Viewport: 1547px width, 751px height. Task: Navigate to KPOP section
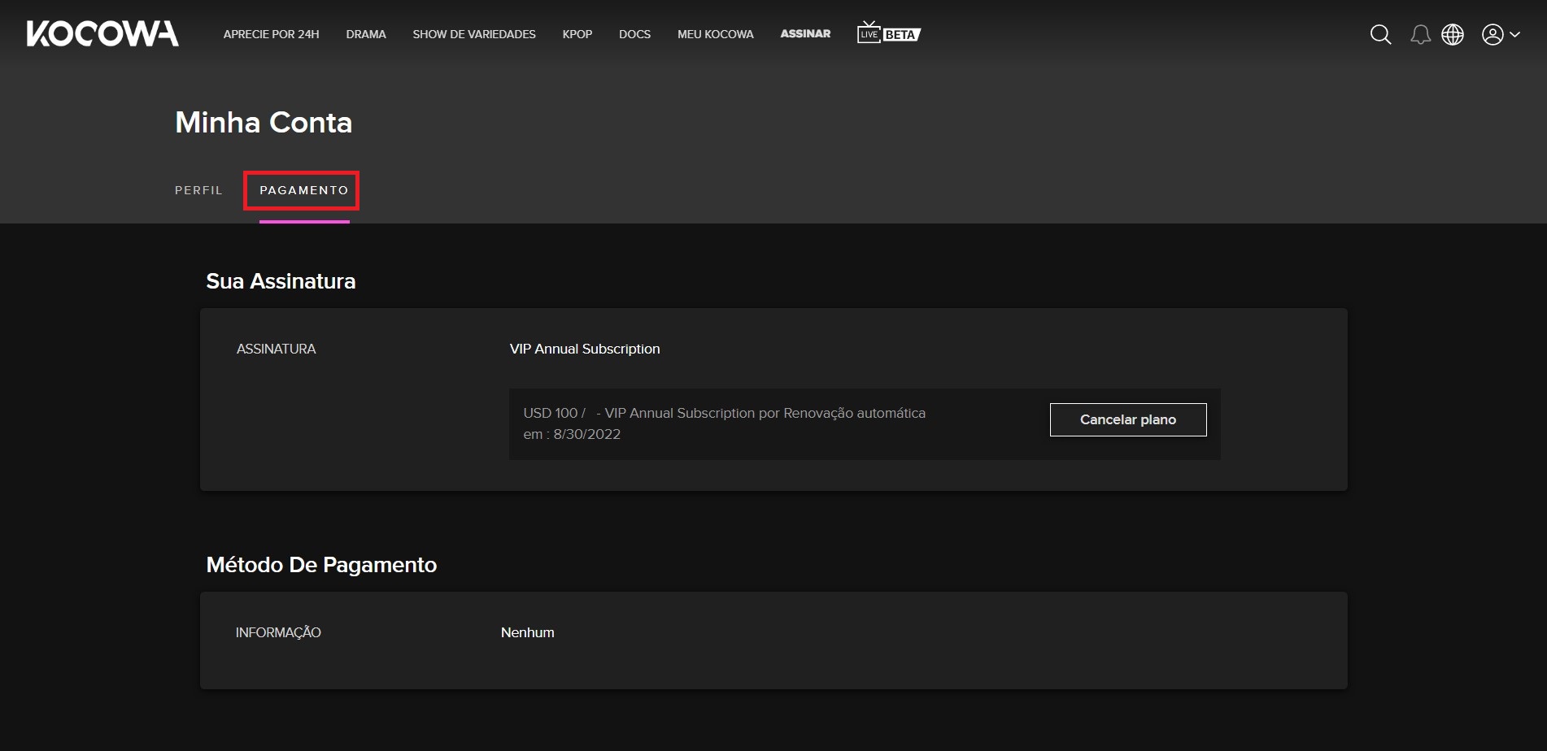pos(577,34)
